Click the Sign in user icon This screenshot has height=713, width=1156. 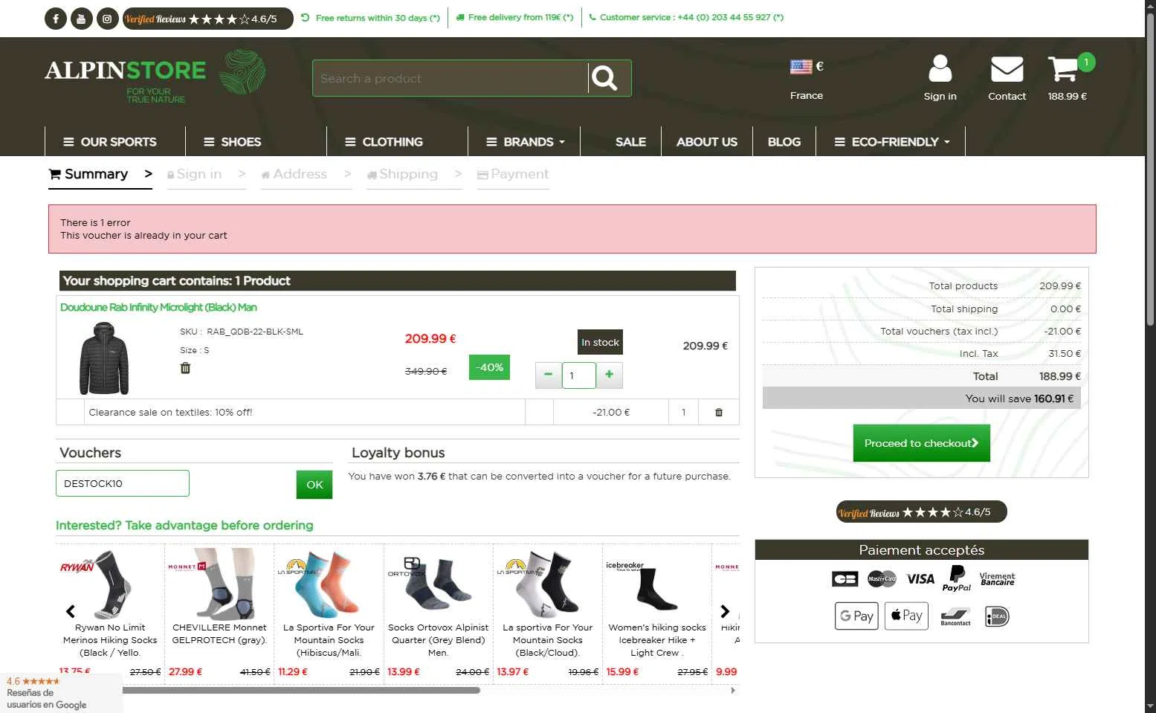[940, 77]
